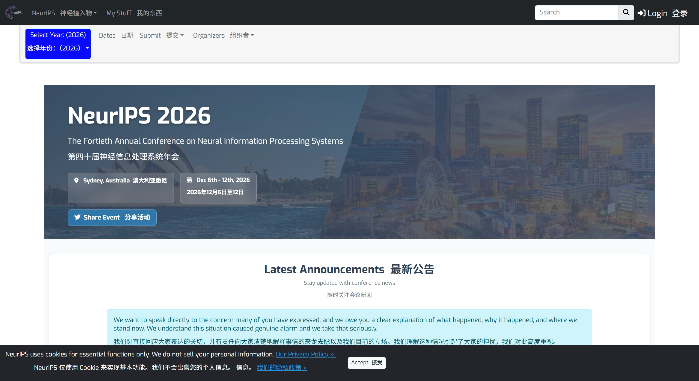The height and width of the screenshot is (381, 699).
Task: Click the search magnifier icon
Action: [626, 12]
